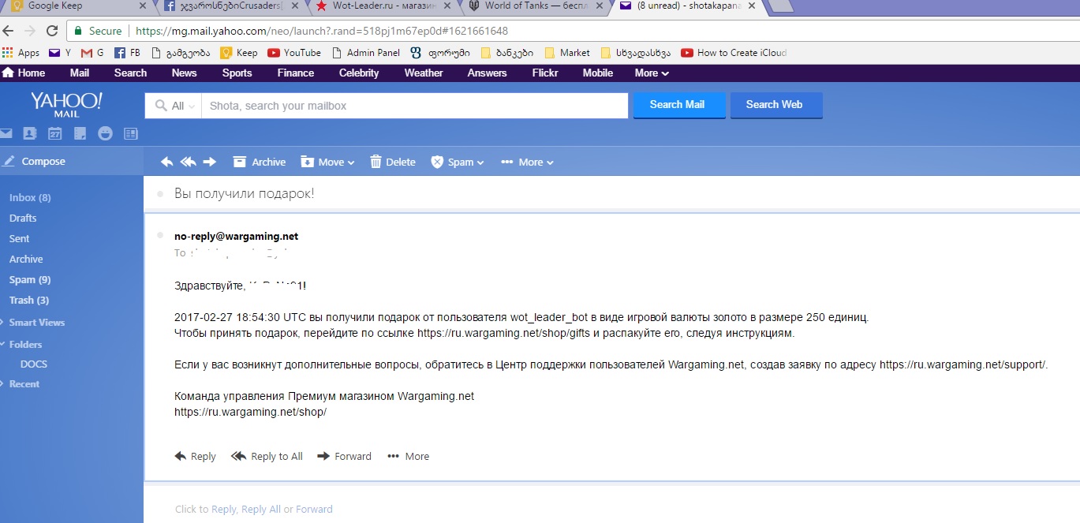Click the Reply link in quick reply area

pos(223,509)
